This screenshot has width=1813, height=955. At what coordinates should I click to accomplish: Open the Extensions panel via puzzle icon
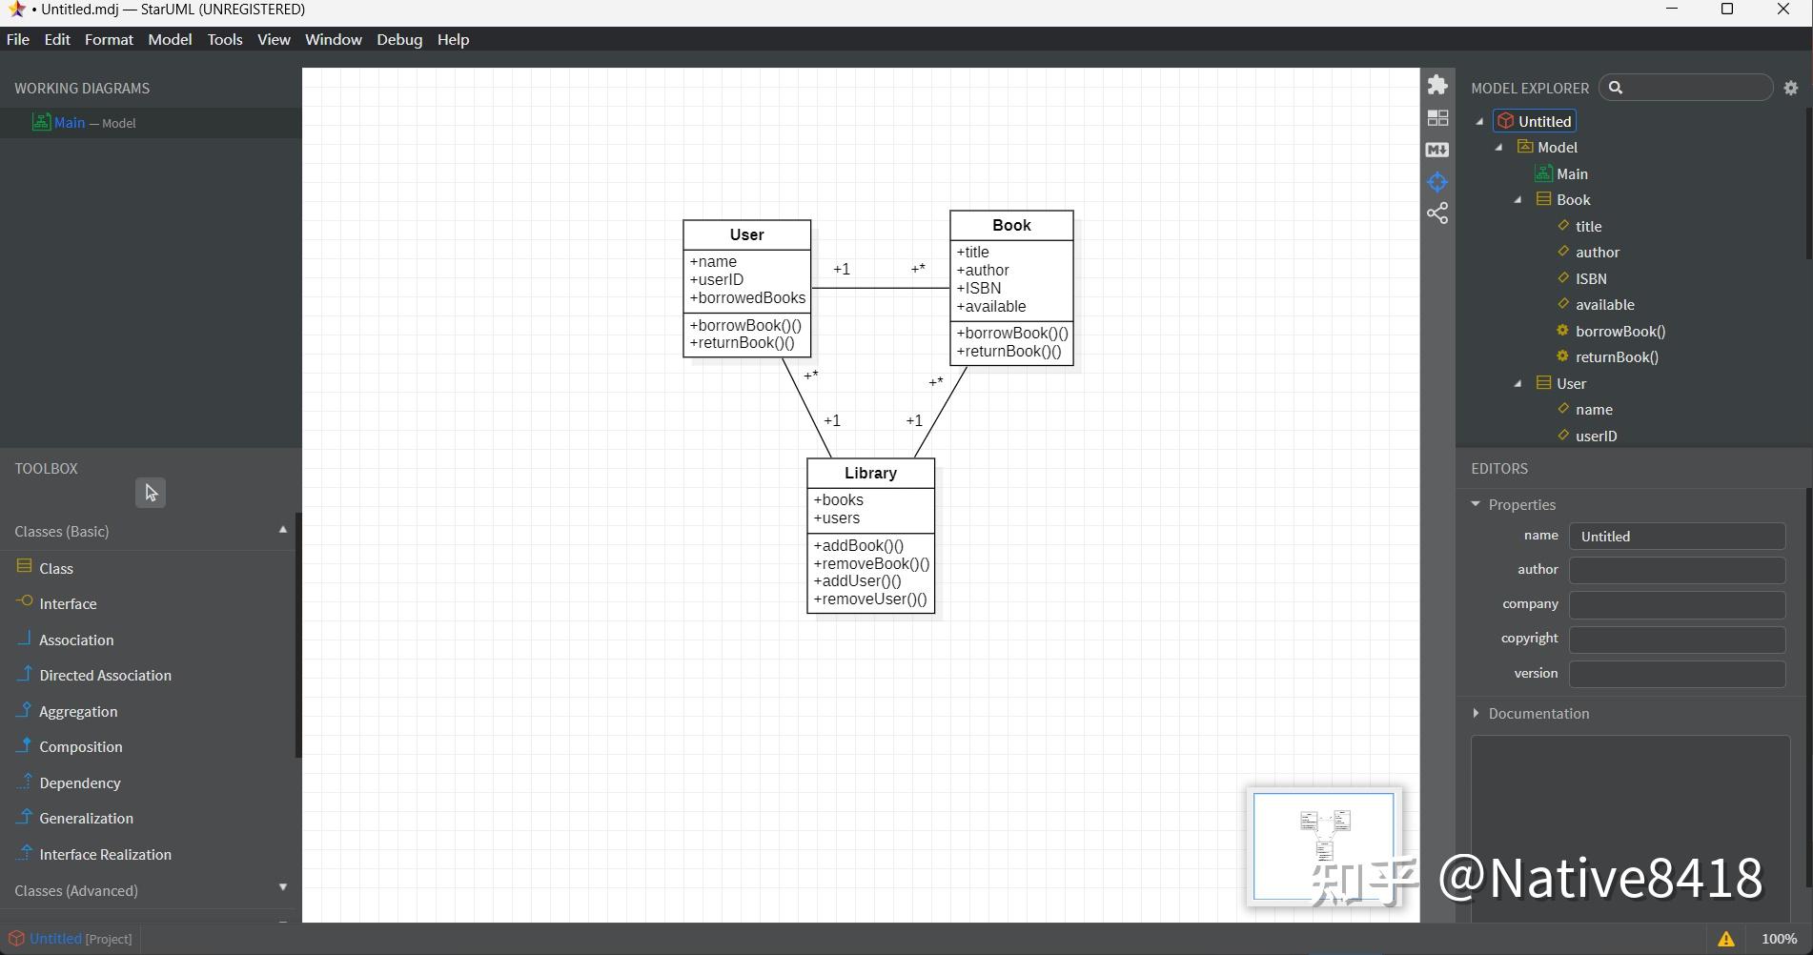(x=1437, y=84)
